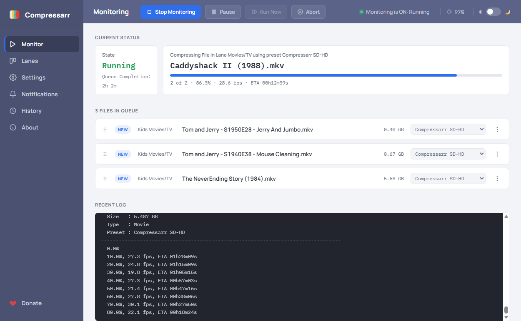Image resolution: width=521 pixels, height=321 pixels.
Task: Click the NEW badge on The NeverEnding Story
Action: [123, 179]
